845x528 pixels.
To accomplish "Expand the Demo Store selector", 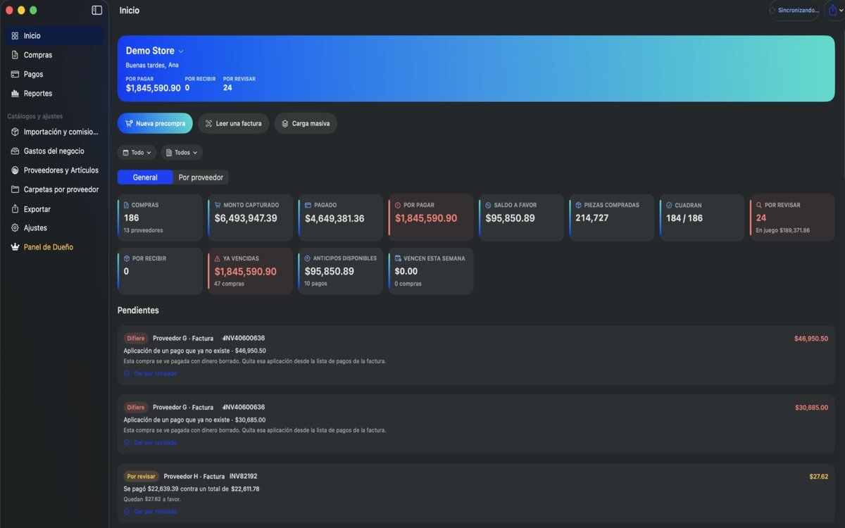I will [x=154, y=51].
